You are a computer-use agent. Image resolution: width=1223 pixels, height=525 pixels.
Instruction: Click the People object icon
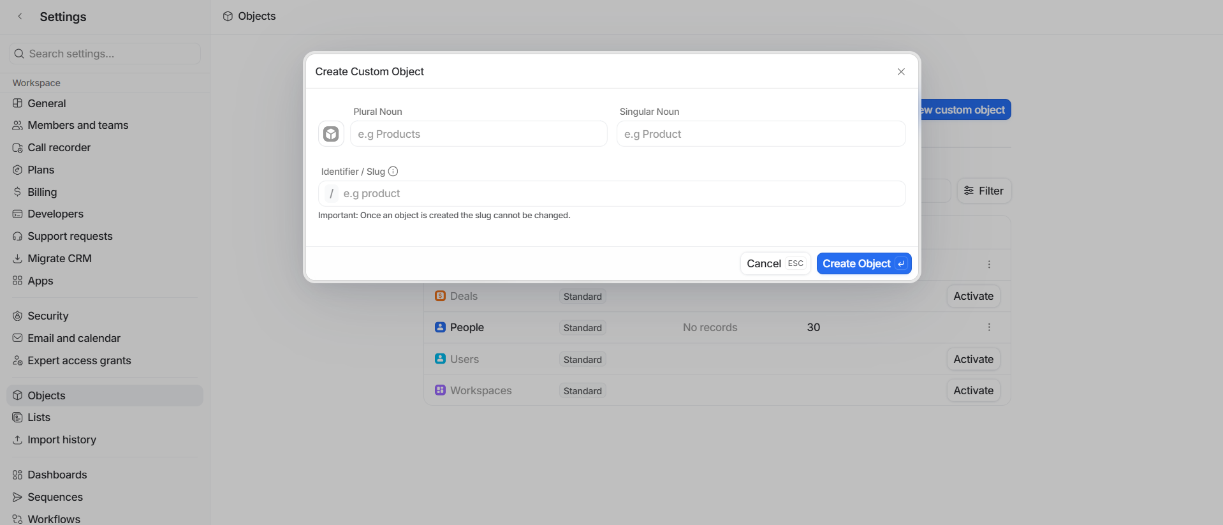coord(440,327)
